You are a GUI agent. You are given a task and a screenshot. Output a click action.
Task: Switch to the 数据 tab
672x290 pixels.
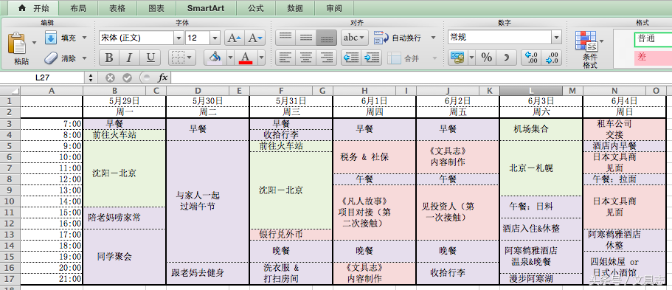(x=295, y=8)
